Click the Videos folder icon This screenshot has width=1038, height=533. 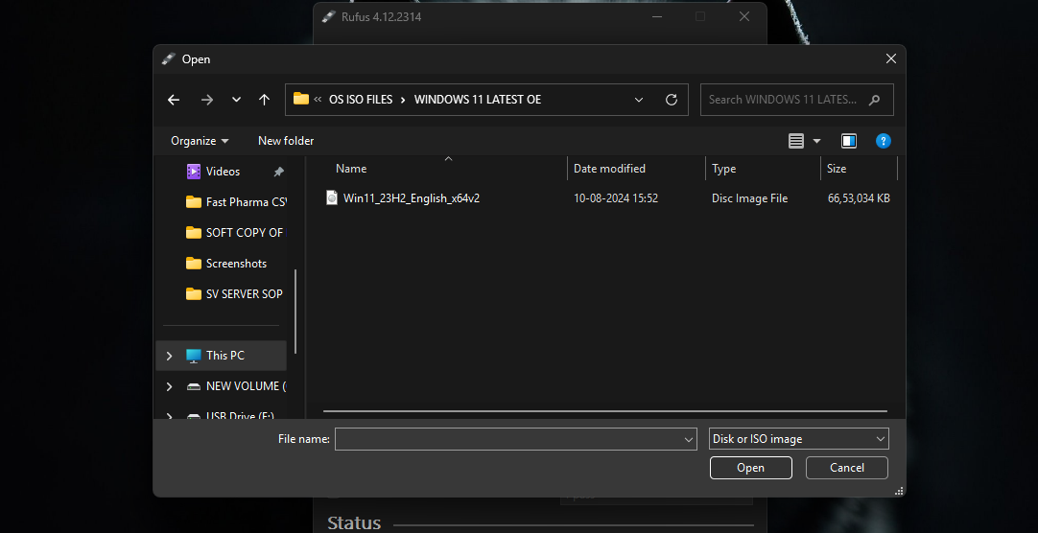193,172
